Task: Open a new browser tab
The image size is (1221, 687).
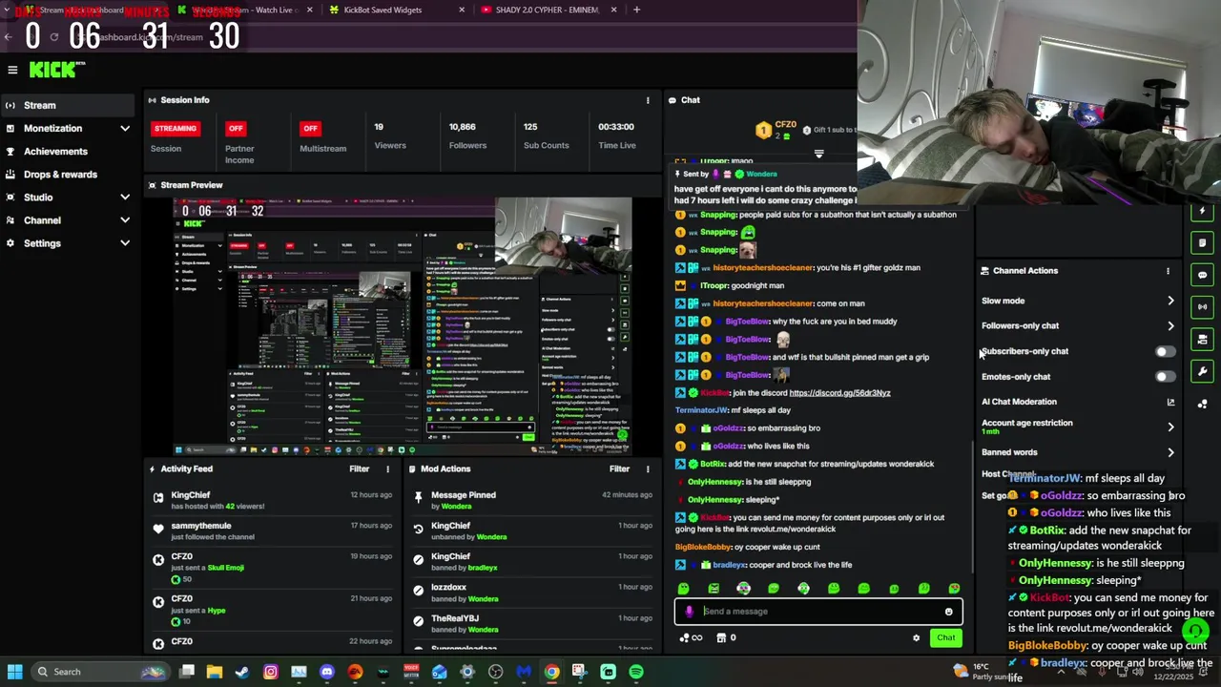Action: [x=636, y=10]
